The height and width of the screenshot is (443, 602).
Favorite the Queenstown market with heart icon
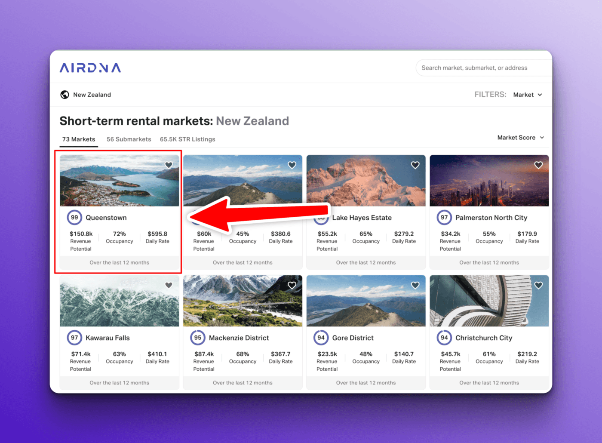[x=169, y=165]
